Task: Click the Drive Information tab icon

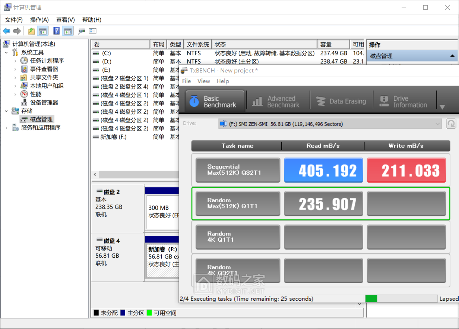Action: pos(384,101)
